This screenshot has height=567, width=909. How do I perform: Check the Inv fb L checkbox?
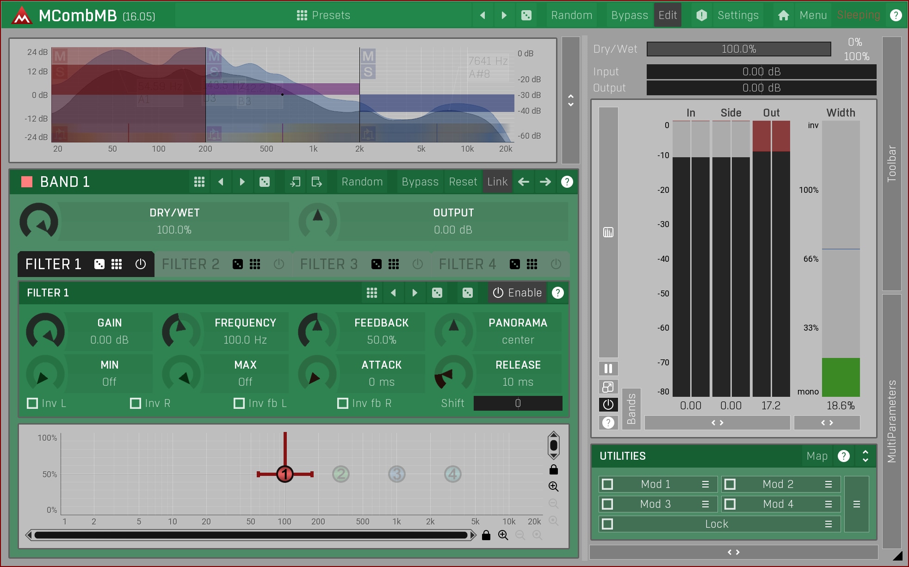pyautogui.click(x=239, y=403)
